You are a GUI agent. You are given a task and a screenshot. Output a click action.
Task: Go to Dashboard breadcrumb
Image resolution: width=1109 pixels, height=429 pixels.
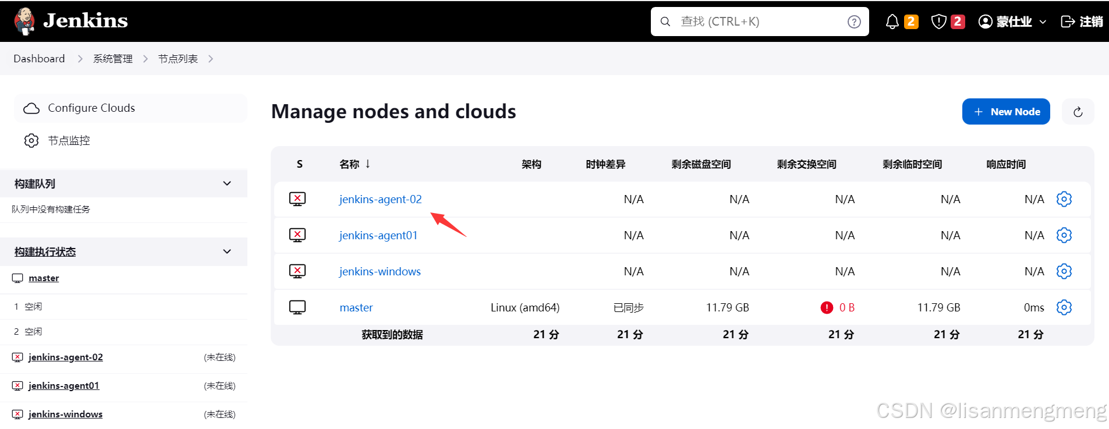[x=39, y=59]
